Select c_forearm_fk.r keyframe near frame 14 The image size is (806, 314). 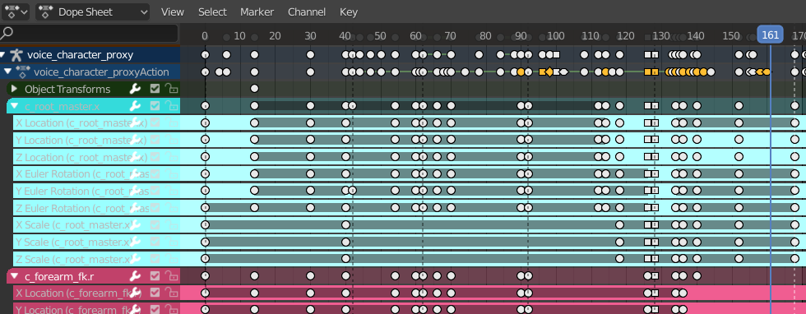coord(254,276)
